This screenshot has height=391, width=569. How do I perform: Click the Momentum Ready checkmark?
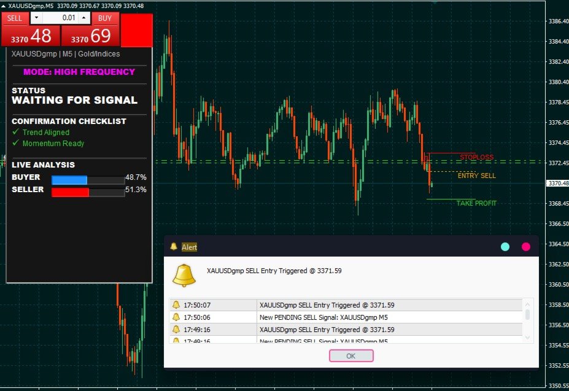pos(15,142)
